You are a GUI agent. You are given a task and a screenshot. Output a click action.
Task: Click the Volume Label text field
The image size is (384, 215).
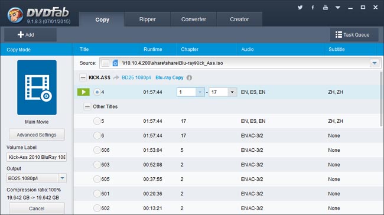click(x=37, y=157)
